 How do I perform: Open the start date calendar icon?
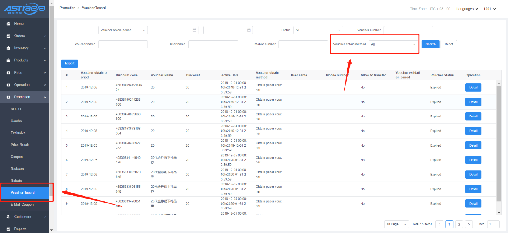194,30
